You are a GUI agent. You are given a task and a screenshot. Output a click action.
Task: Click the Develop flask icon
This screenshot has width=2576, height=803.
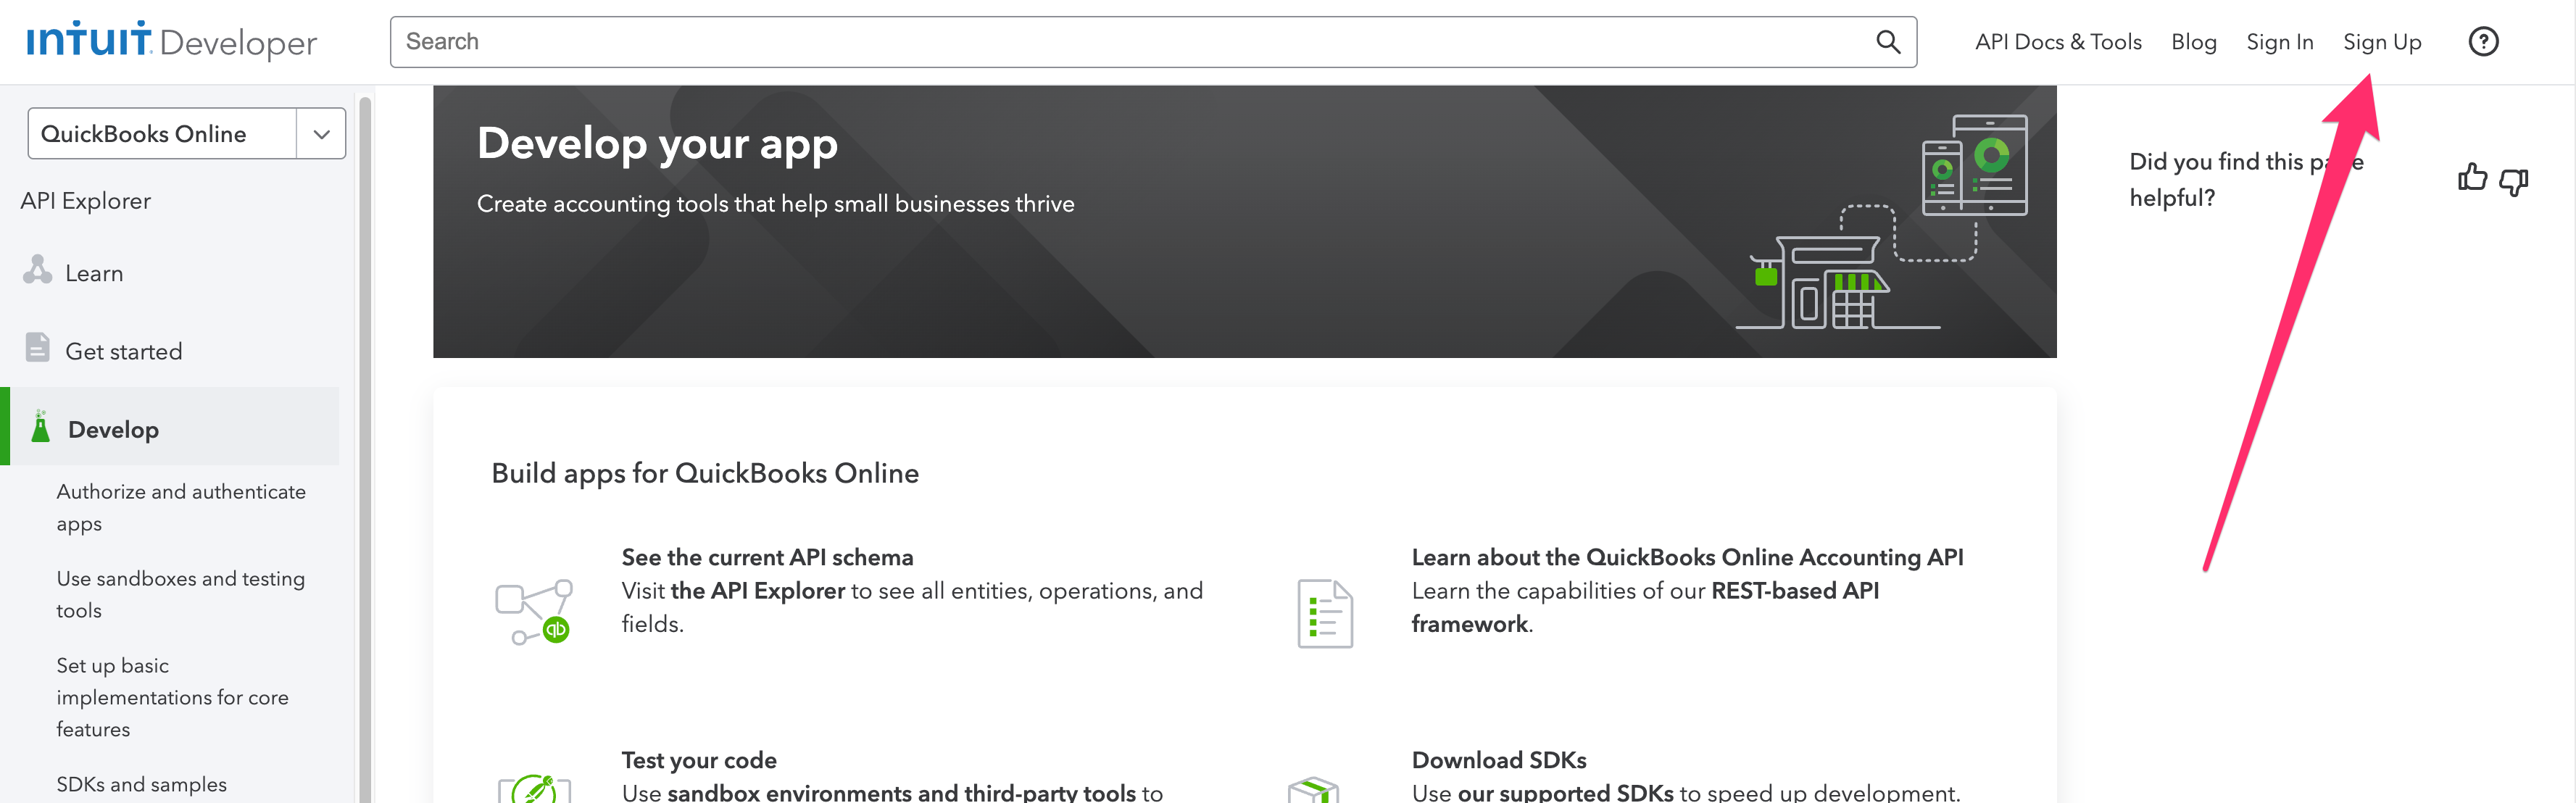click(x=40, y=426)
